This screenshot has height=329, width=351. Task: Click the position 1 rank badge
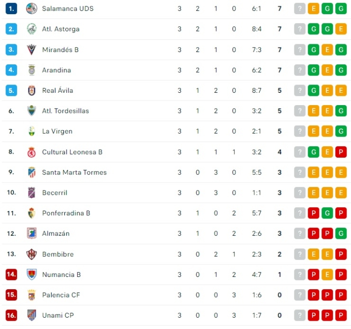tap(11, 8)
